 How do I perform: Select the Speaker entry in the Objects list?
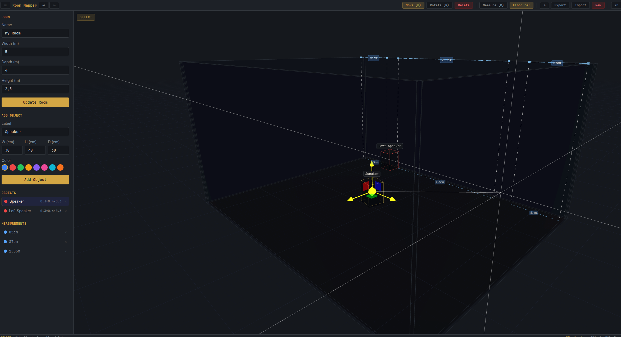click(17, 201)
